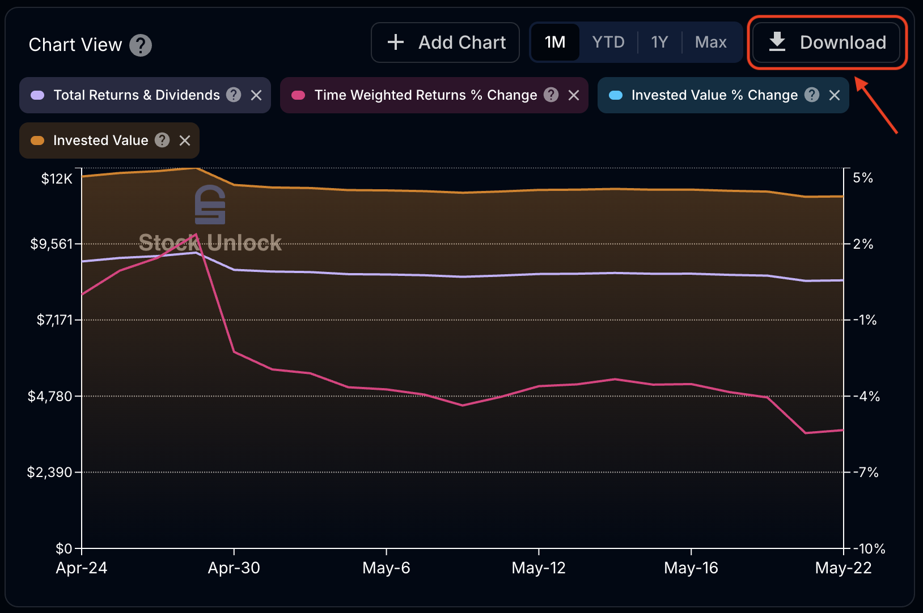Open help for Time Weighted Returns % Change
This screenshot has width=923, height=613.
551,95
